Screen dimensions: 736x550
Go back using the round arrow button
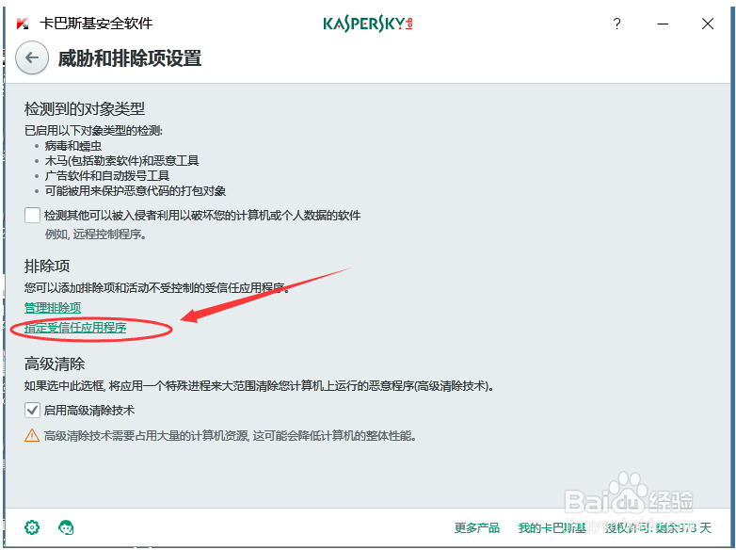coord(32,58)
